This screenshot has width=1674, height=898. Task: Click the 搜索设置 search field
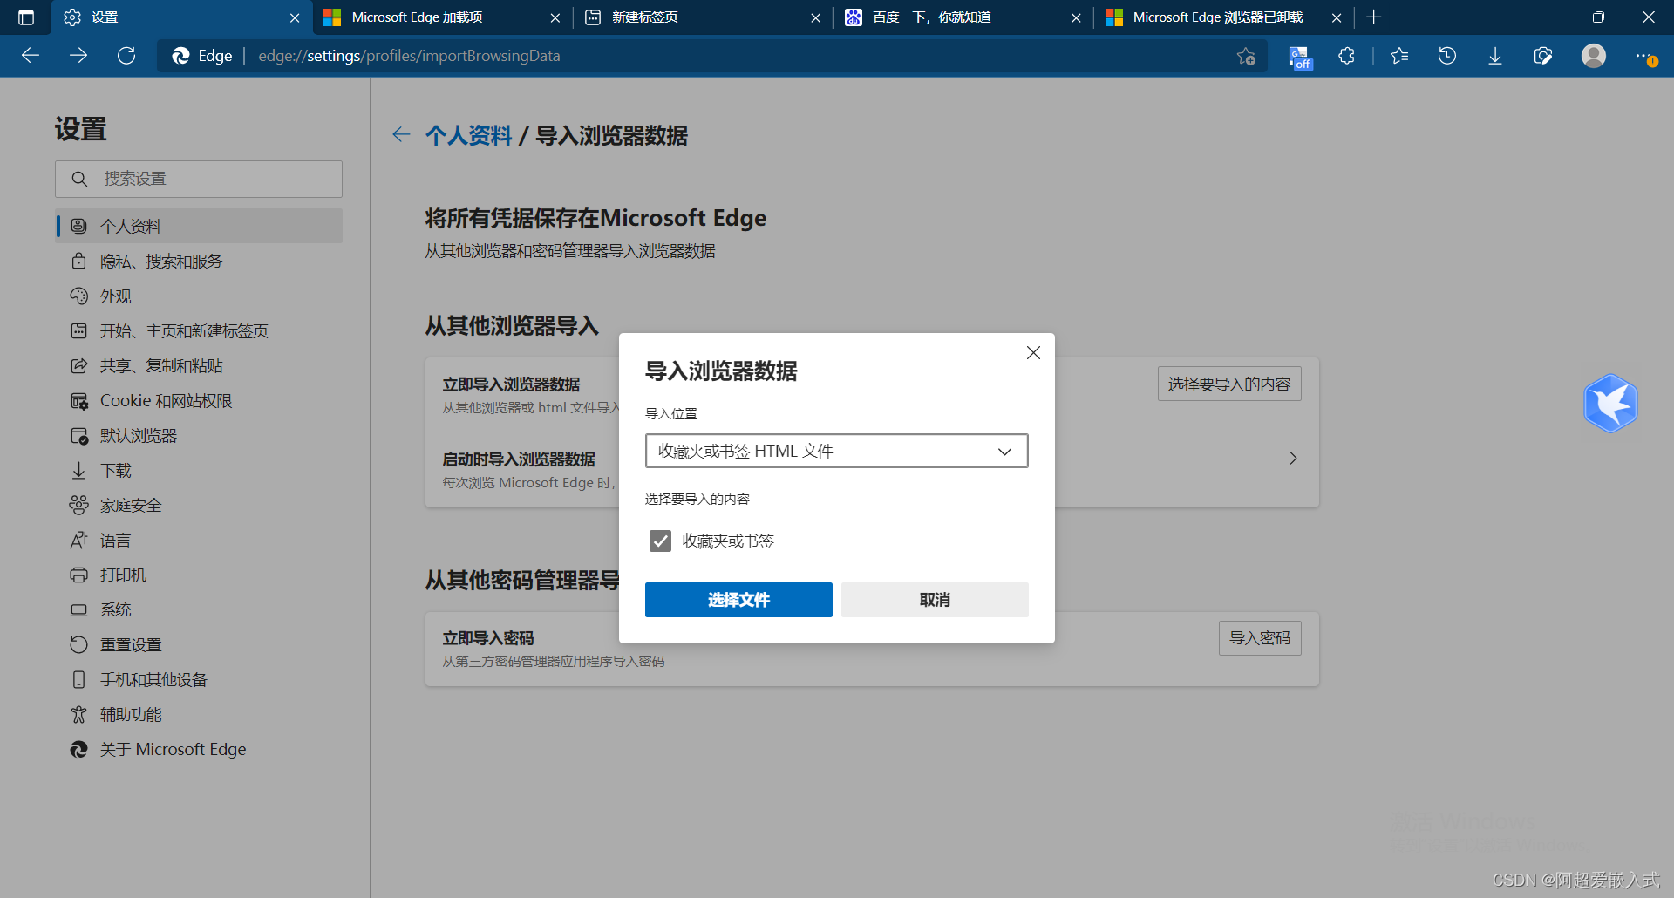point(199,179)
